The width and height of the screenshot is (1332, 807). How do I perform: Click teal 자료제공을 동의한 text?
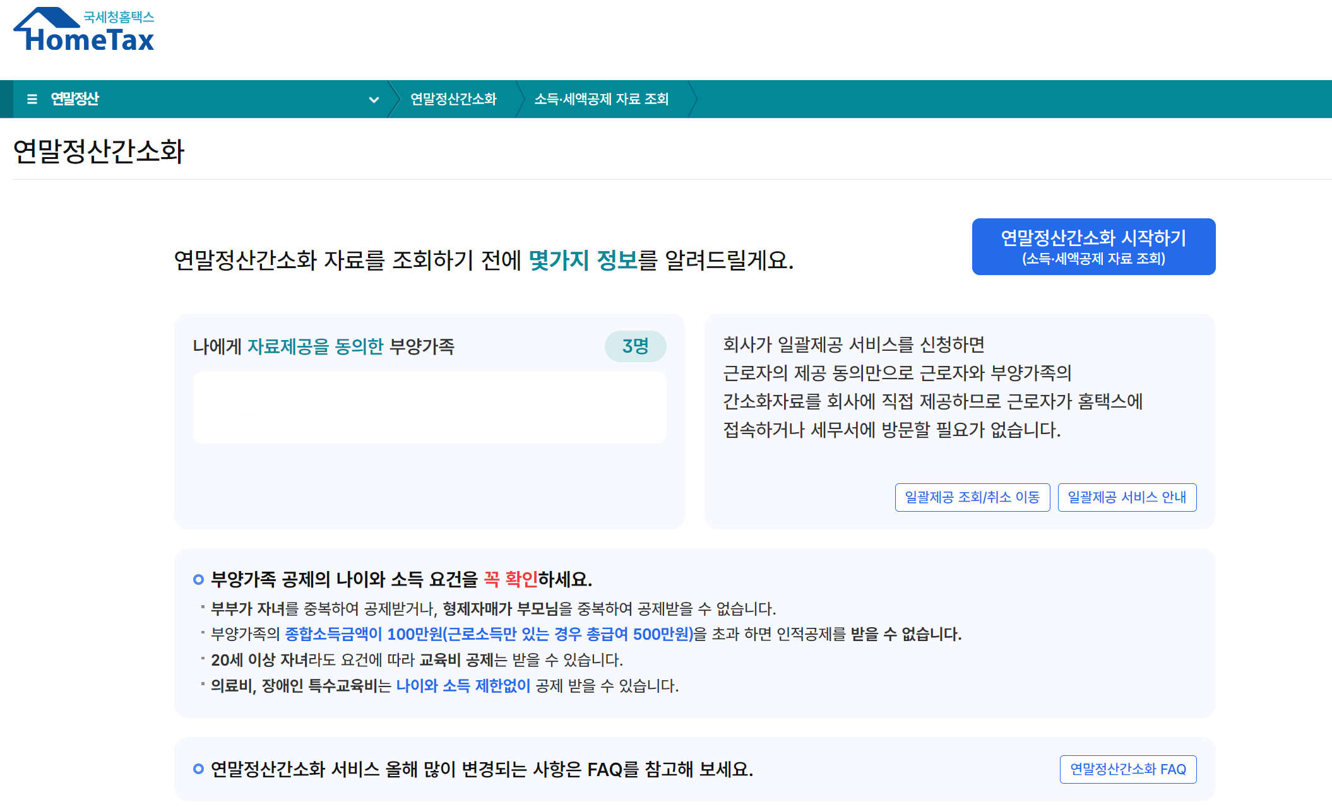click(x=315, y=346)
